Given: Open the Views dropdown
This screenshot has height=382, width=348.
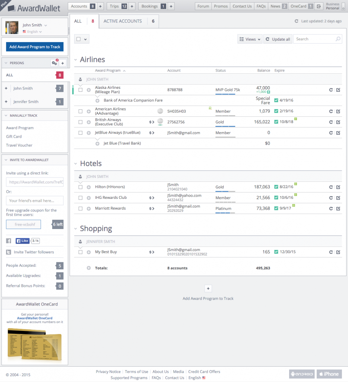Looking at the screenshot, I should pos(250,39).
